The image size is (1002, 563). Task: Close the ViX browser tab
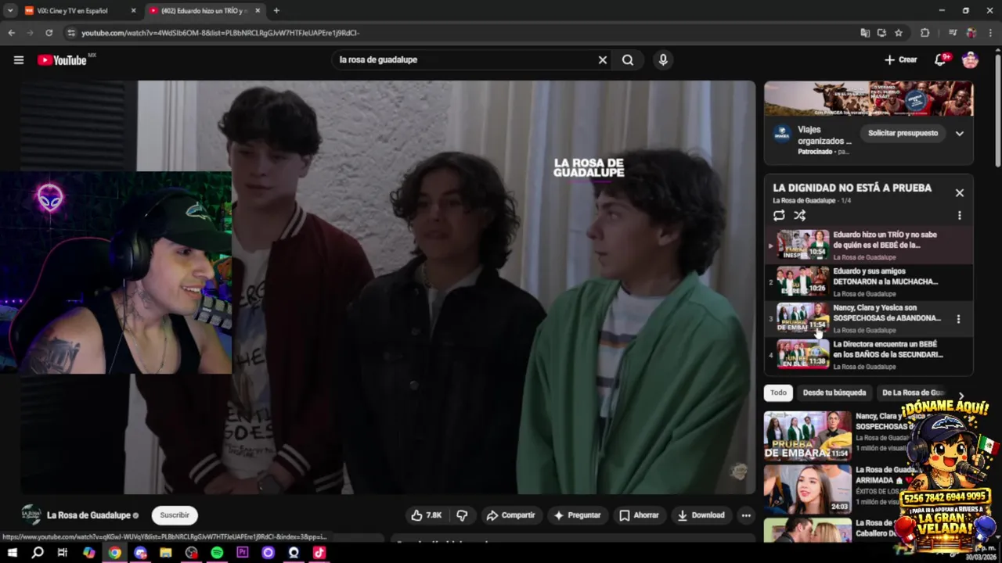133,11
